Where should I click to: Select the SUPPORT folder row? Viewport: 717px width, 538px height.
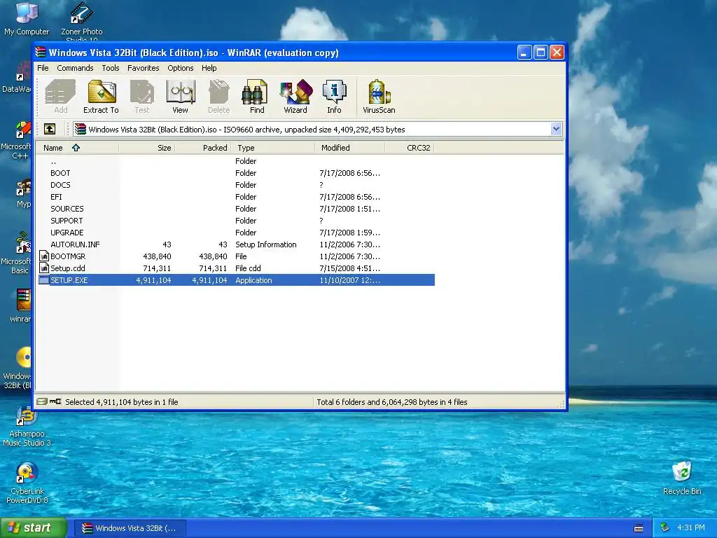point(237,221)
